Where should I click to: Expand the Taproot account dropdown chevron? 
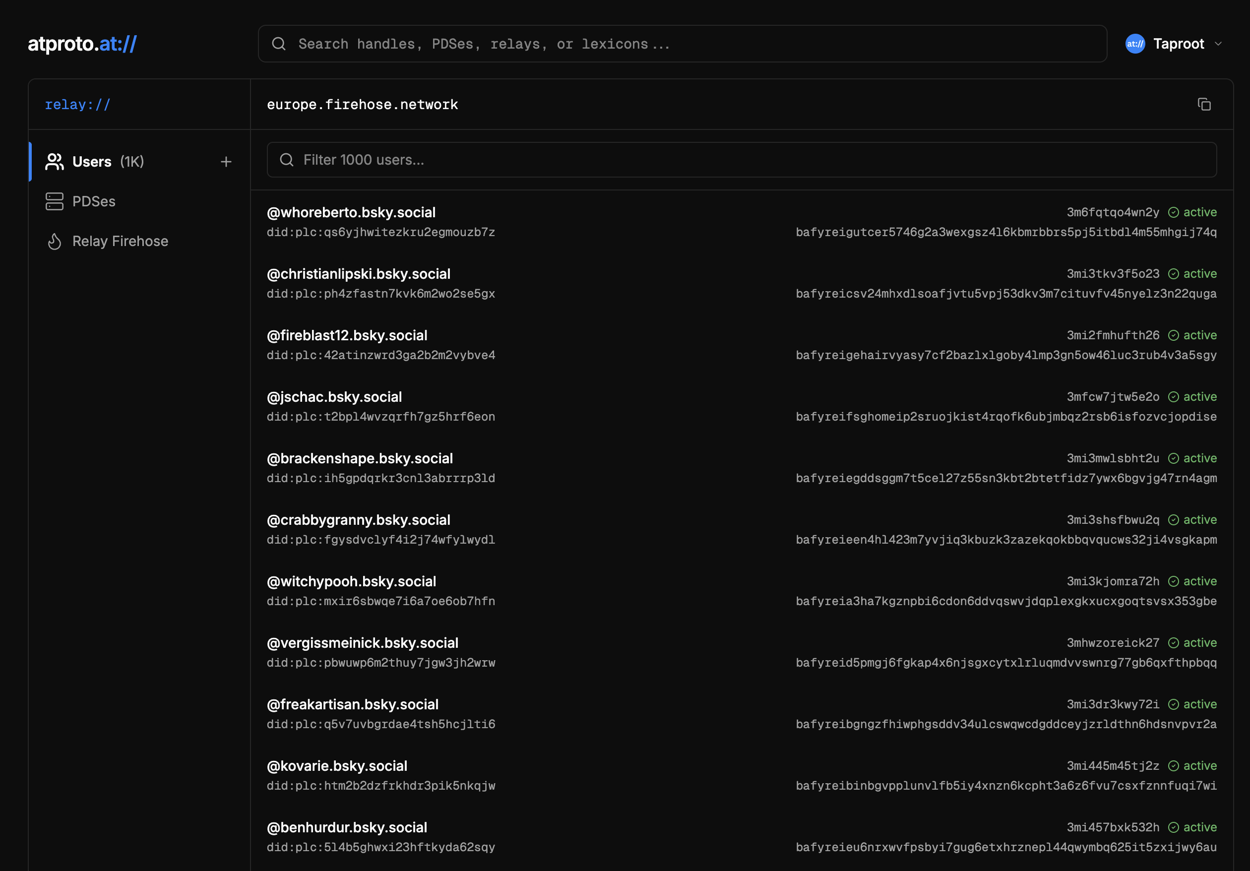(1218, 44)
